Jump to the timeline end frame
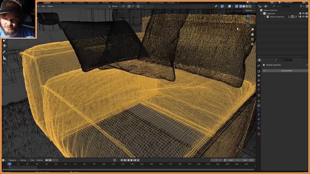The height and width of the screenshot is (174, 310). [x=138, y=160]
